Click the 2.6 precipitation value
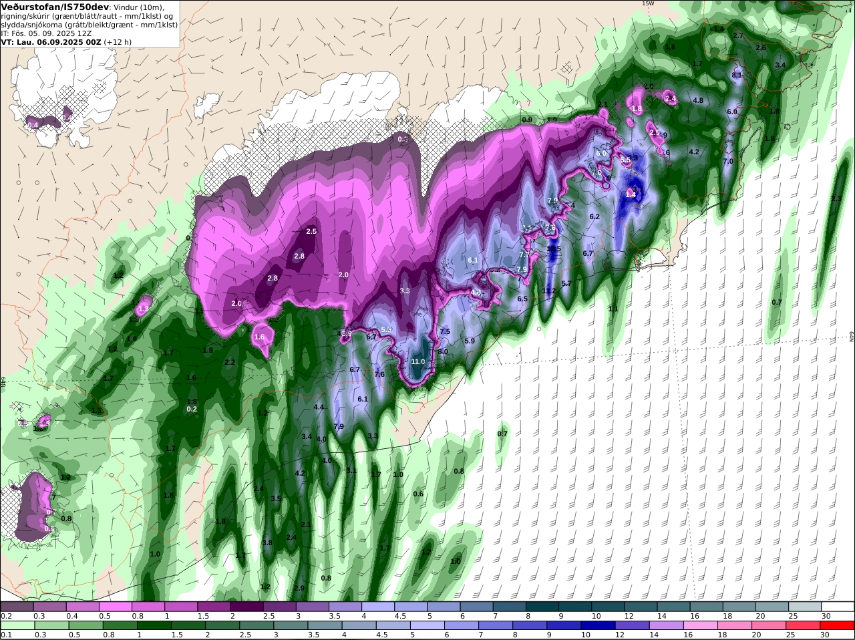The height and width of the screenshot is (640, 855). pos(761,48)
